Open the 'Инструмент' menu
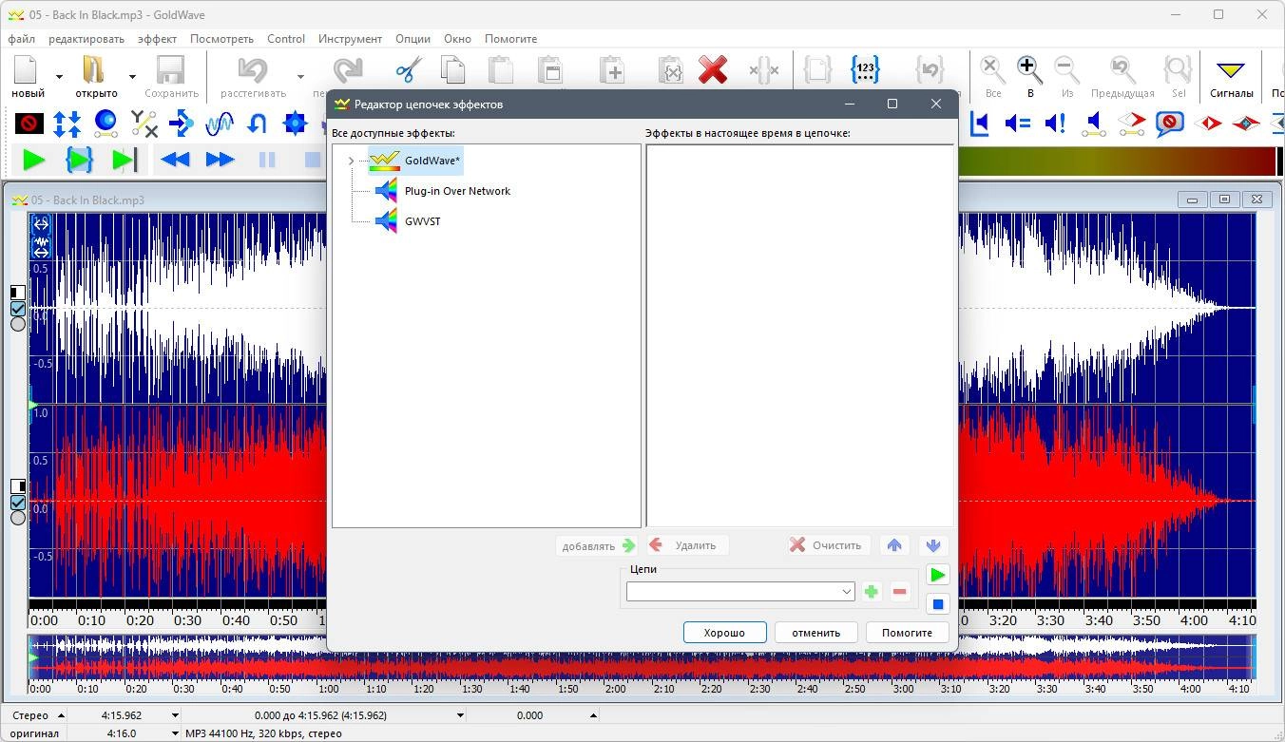This screenshot has height=742, width=1285. pyautogui.click(x=350, y=39)
